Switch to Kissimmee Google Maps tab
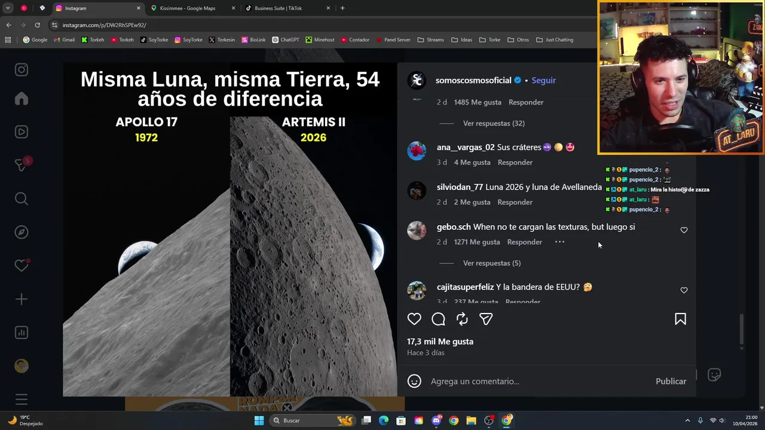 tap(192, 8)
